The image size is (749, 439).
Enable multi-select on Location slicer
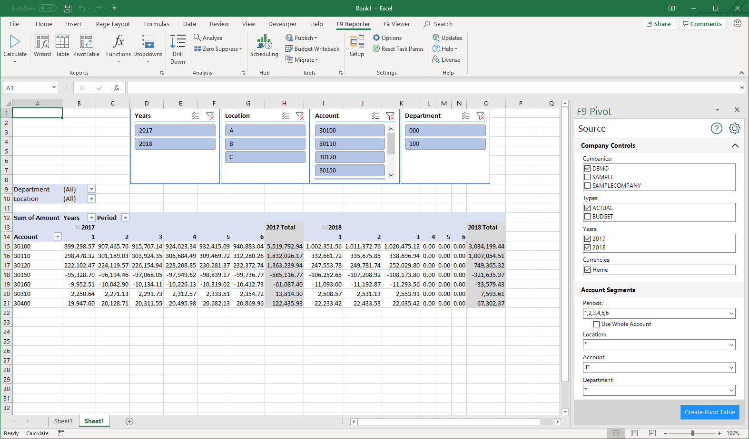click(285, 116)
